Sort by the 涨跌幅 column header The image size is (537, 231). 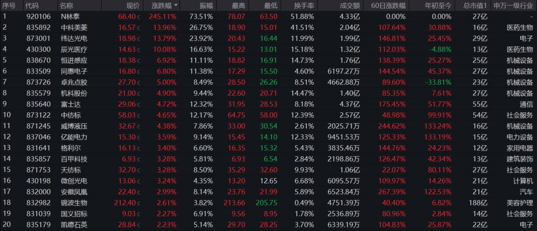[x=161, y=5]
